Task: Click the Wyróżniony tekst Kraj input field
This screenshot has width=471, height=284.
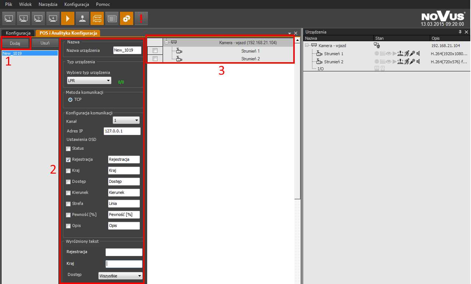Action: tap(124, 264)
